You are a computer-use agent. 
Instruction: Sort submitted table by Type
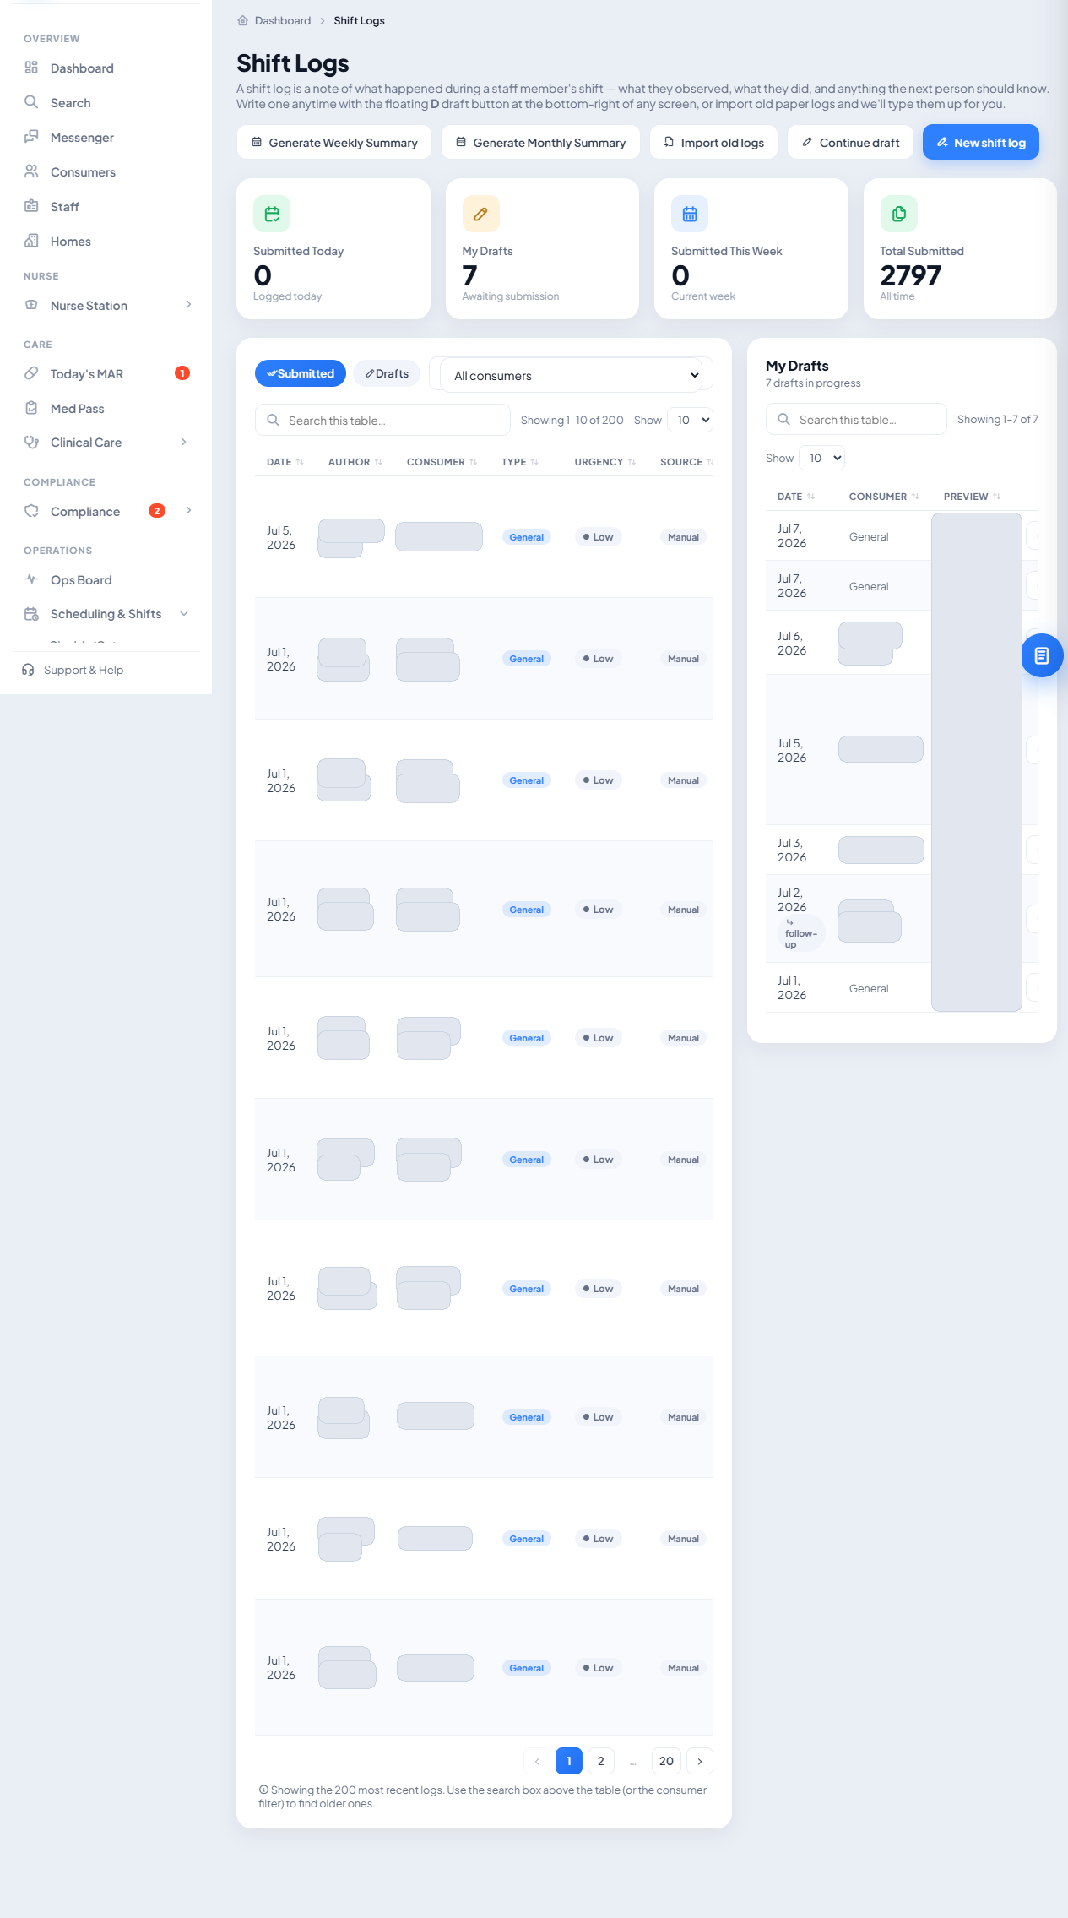[519, 462]
